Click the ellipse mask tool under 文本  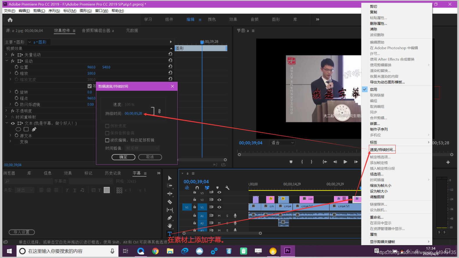click(x=18, y=129)
